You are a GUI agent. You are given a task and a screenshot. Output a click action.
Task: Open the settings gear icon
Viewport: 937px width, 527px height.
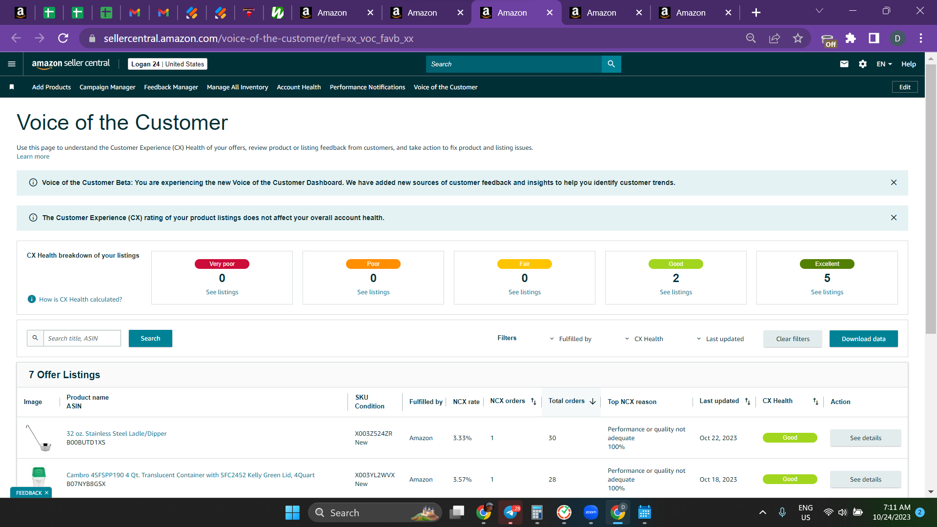click(x=862, y=64)
